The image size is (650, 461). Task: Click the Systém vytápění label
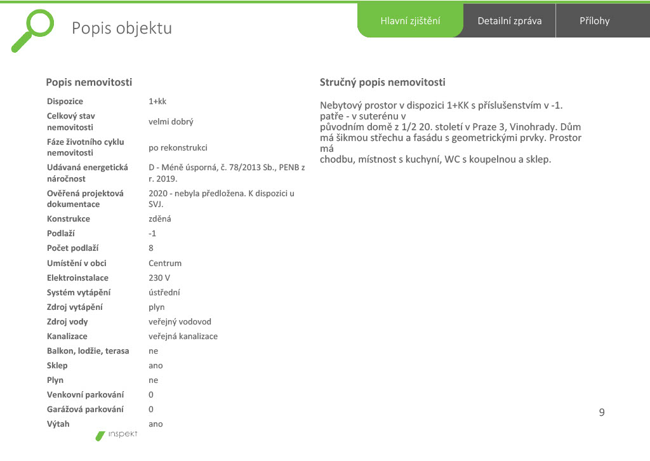click(79, 293)
